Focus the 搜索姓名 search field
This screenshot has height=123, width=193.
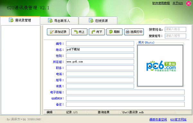pos(175,29)
